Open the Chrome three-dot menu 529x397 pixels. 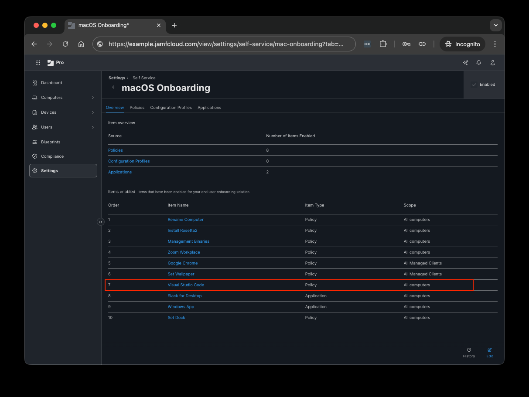[x=495, y=44]
